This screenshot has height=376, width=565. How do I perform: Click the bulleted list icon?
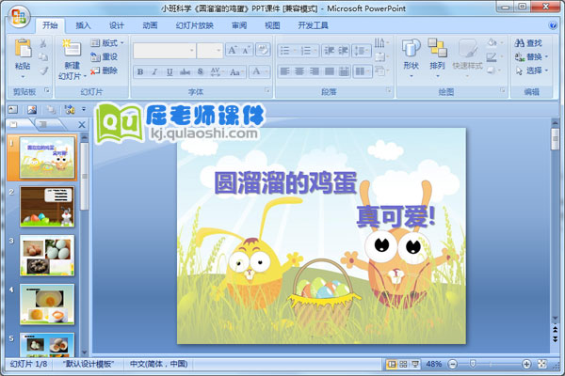pyautogui.click(x=287, y=51)
